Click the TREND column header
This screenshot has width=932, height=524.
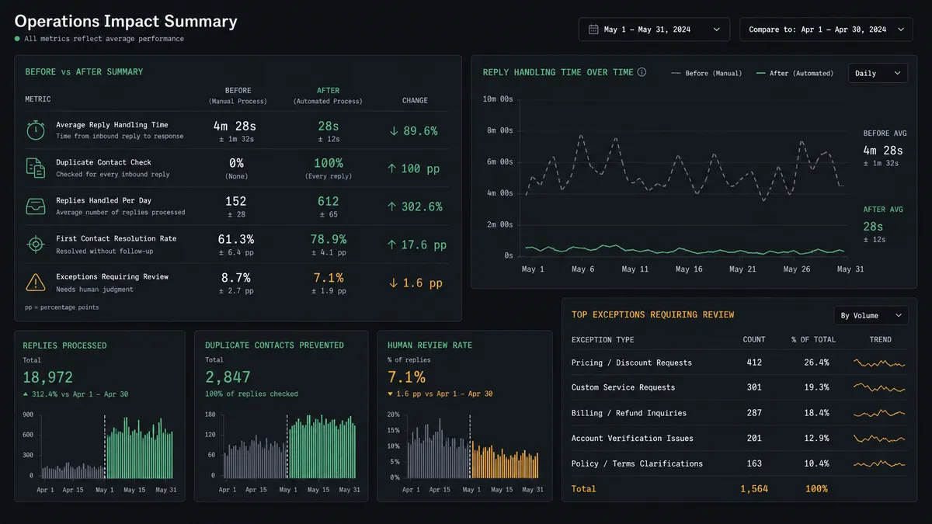tap(880, 339)
